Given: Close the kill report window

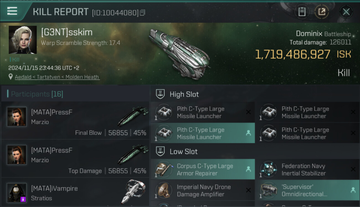Looking at the screenshot, I should (x=346, y=12).
